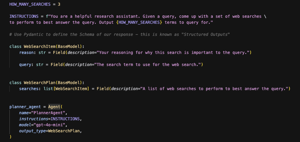This screenshot has height=142, width=300.
Task: Click the instructions keyword argument
Action: point(34,119)
